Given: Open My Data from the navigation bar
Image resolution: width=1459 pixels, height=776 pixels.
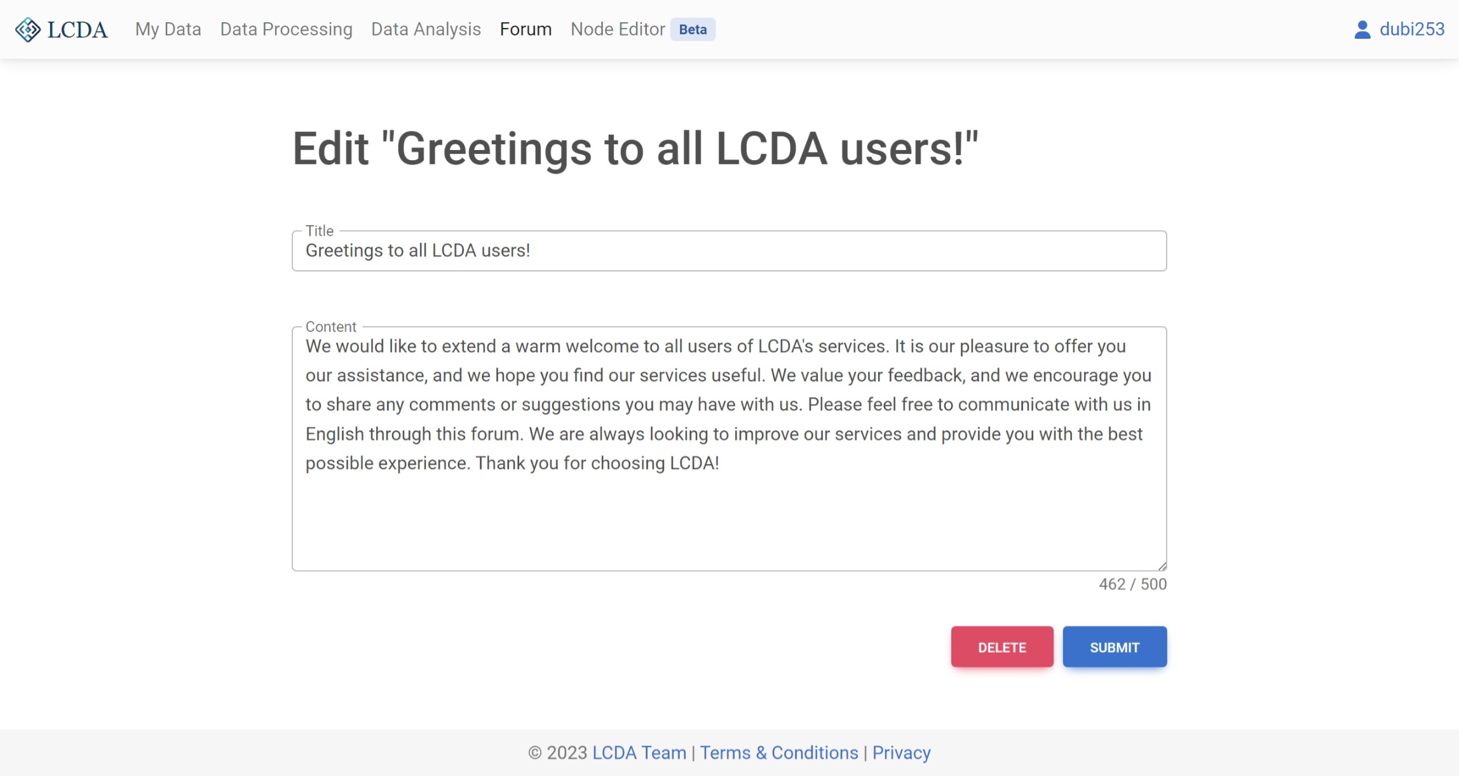Looking at the screenshot, I should [168, 29].
